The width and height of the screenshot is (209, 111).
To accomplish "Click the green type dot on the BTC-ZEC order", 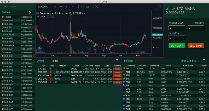I will pos(50,69).
